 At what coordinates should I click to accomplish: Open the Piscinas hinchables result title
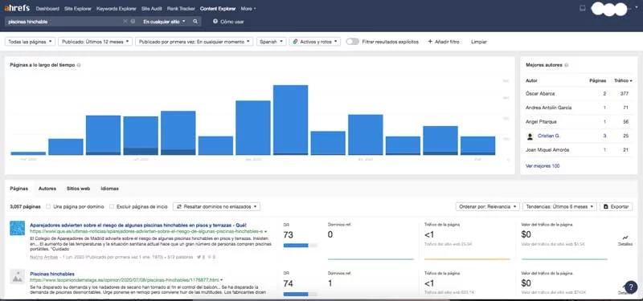tap(52, 274)
